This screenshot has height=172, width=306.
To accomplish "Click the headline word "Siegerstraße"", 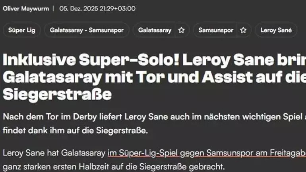I will click(57, 95).
